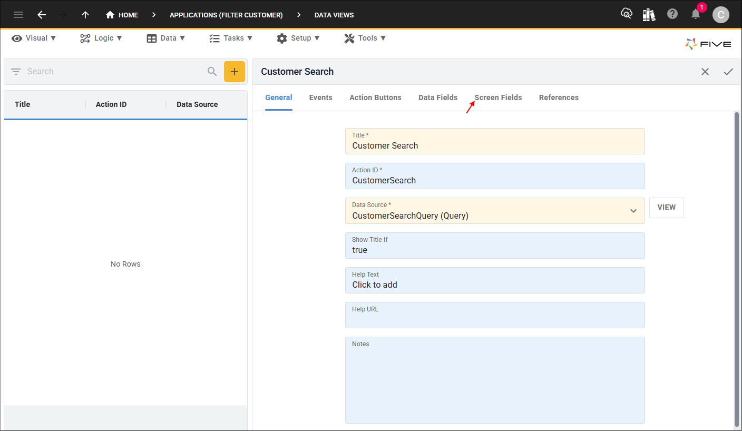The width and height of the screenshot is (742, 431).
Task: Open the Setup menu
Action: click(x=298, y=38)
